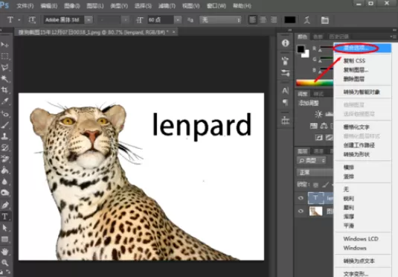398x277 pixels.
Task: Choose 混合选项 in context menu
Action: pyautogui.click(x=362, y=48)
